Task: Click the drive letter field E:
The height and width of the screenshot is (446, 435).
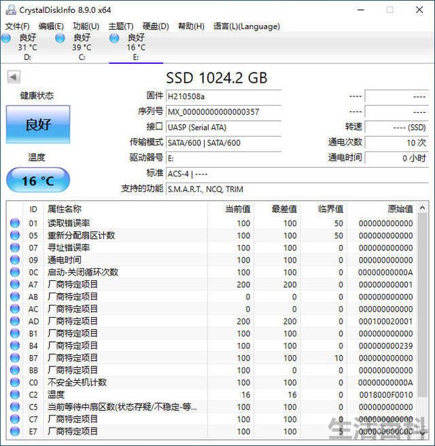Action: tap(224, 158)
